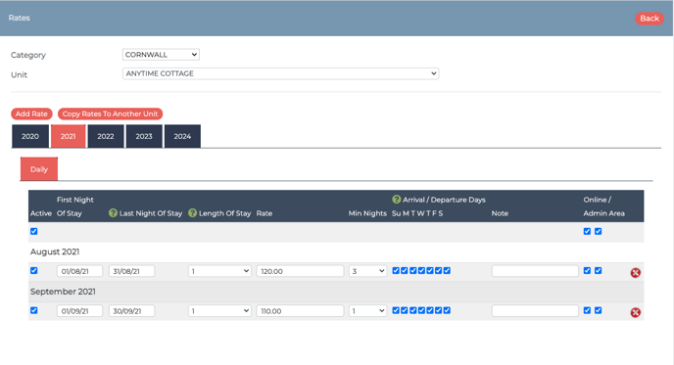Toggle Saturday arrival checkbox in August row
The height and width of the screenshot is (365, 674).
(447, 270)
